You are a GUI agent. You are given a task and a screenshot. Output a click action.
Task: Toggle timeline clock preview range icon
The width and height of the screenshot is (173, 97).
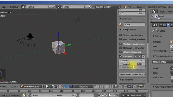tap(24, 95)
